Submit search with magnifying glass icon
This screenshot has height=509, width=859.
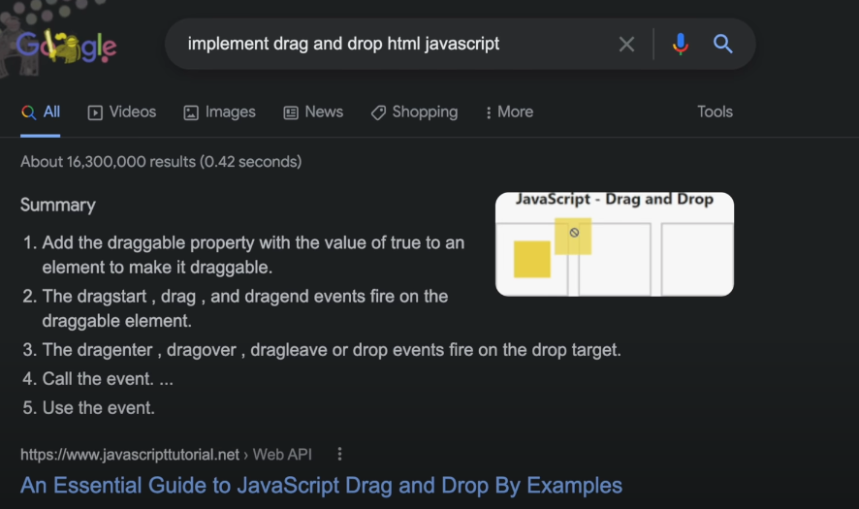pyautogui.click(x=722, y=44)
